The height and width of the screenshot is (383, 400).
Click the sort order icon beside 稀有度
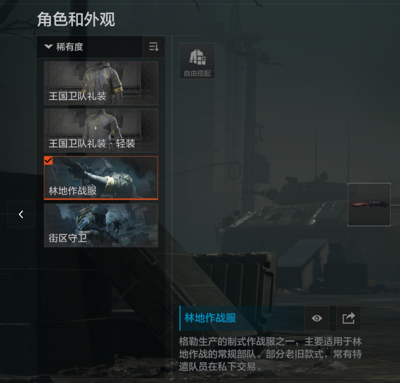click(x=154, y=47)
